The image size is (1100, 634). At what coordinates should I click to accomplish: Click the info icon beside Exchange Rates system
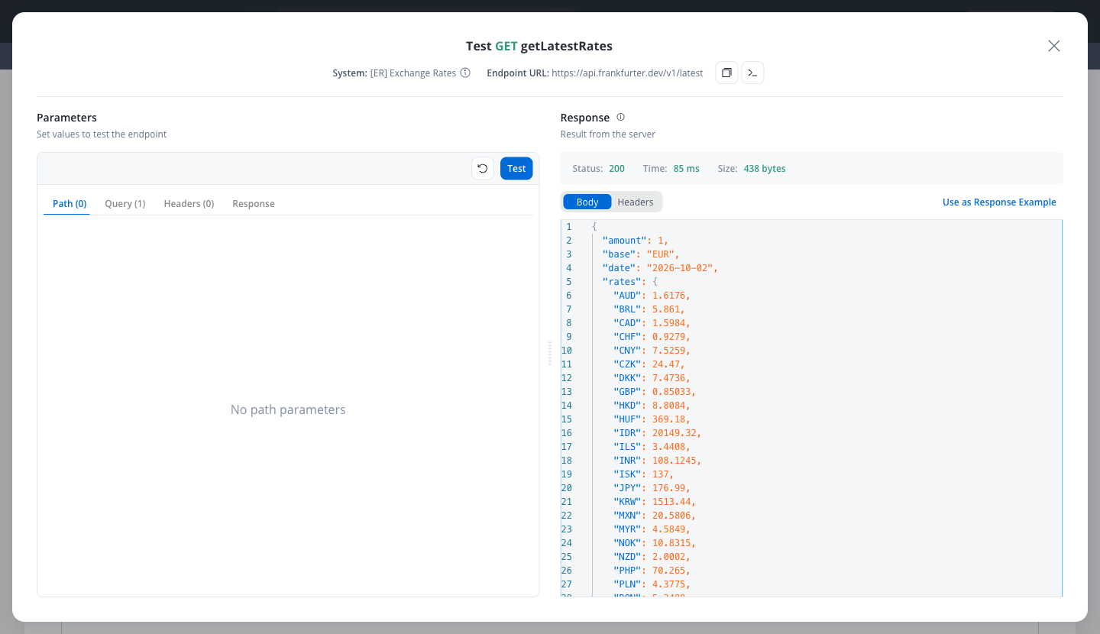(465, 73)
